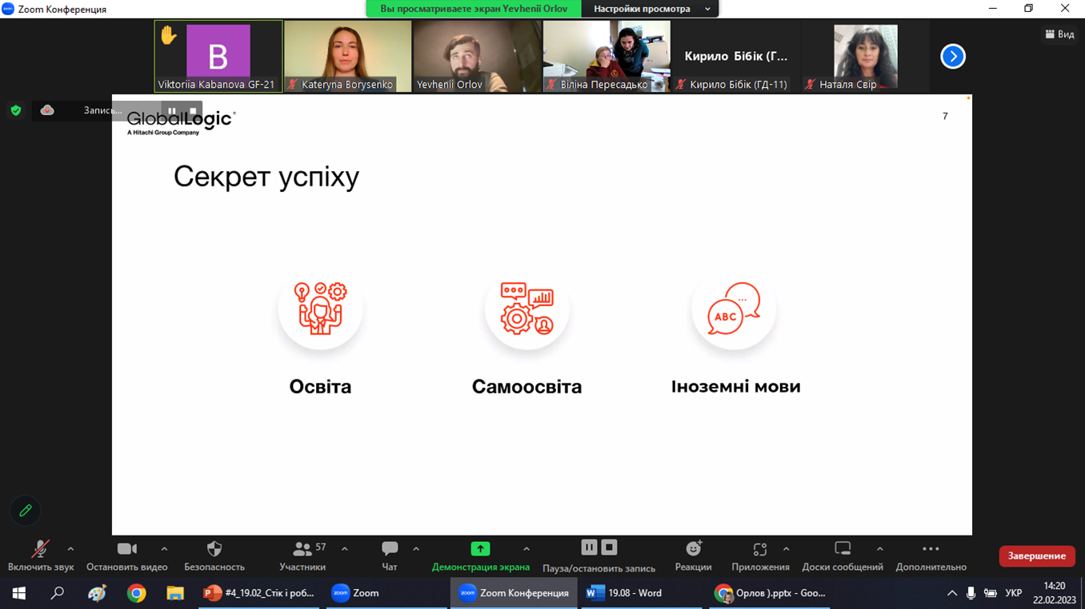Open the Дополнительно more menu

pos(931,550)
